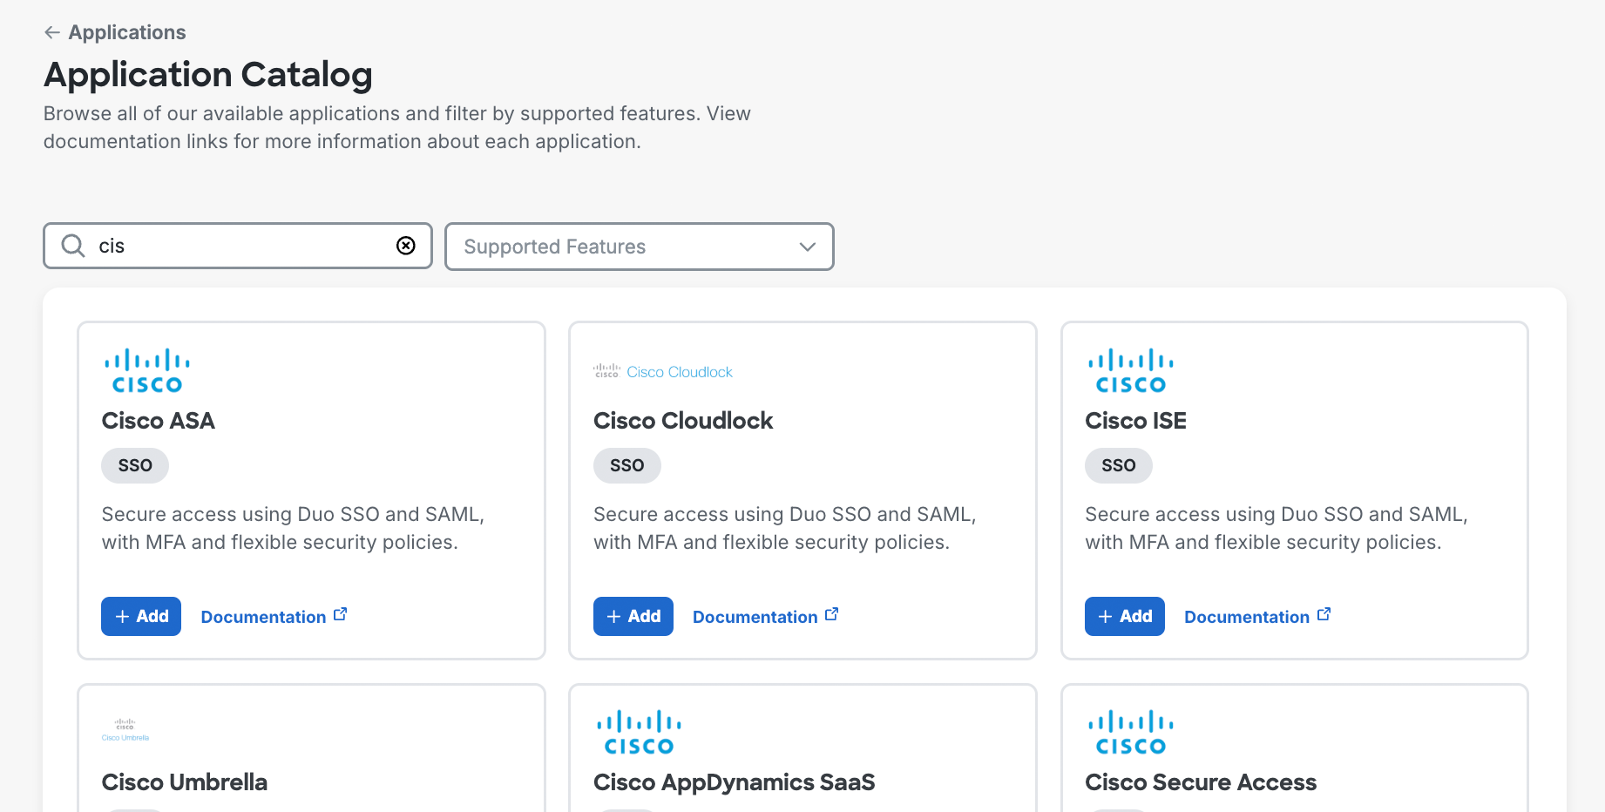Go back to Applications page

pyautogui.click(x=126, y=32)
